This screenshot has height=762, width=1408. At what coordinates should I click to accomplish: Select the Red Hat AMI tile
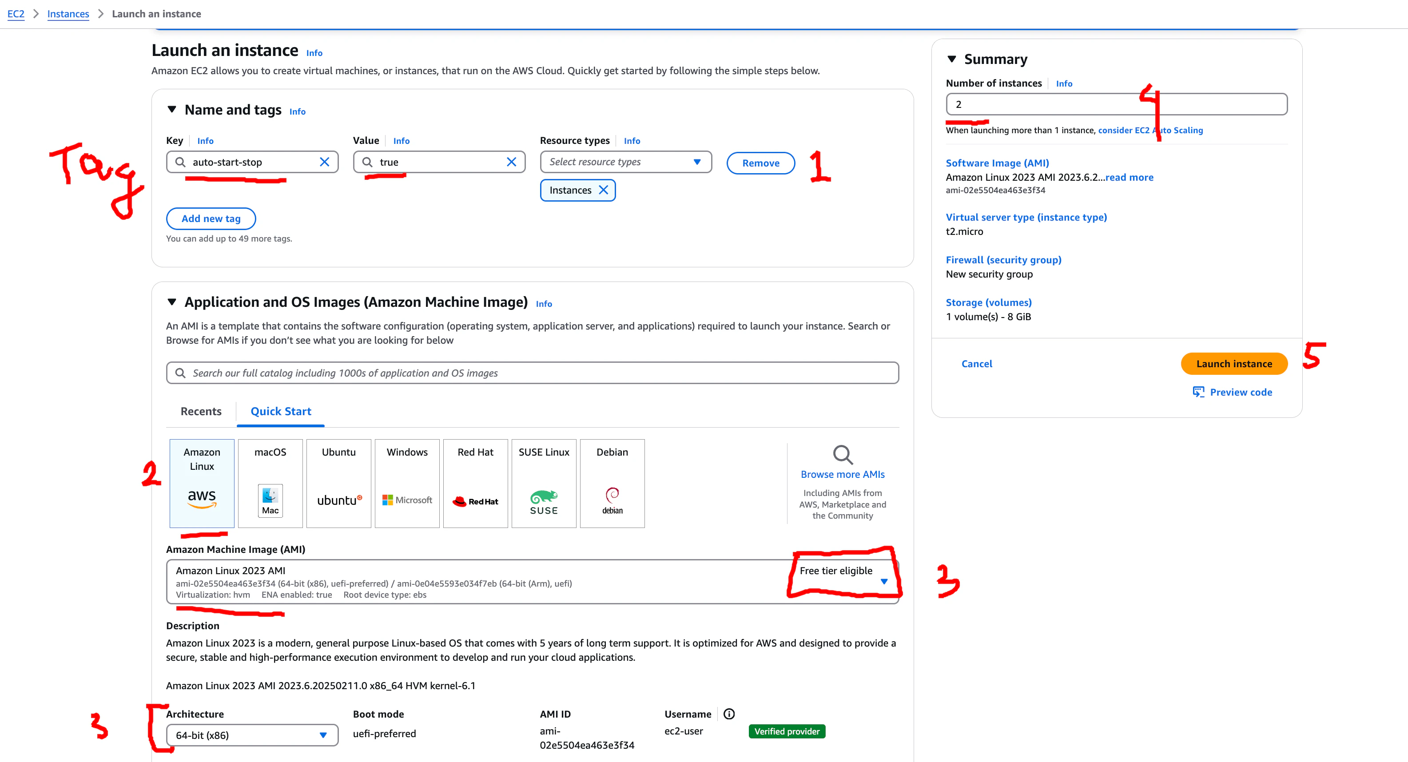(476, 483)
